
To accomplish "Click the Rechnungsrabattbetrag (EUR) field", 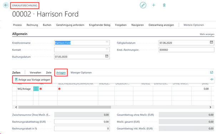I will [82, 121].
